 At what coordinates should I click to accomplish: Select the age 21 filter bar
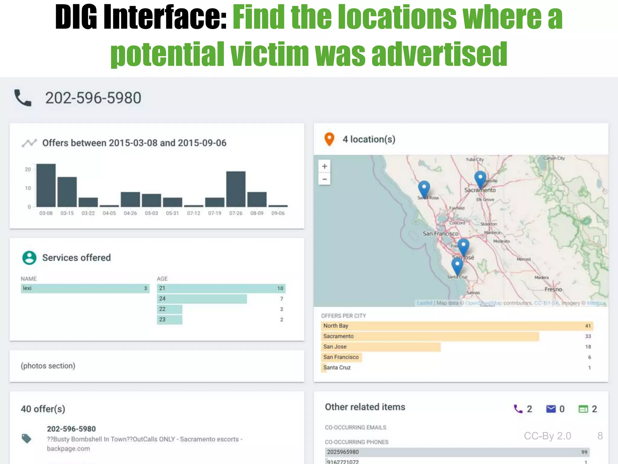tap(221, 288)
